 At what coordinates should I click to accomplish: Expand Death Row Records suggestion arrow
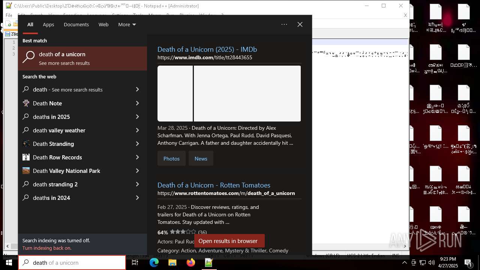point(137,157)
